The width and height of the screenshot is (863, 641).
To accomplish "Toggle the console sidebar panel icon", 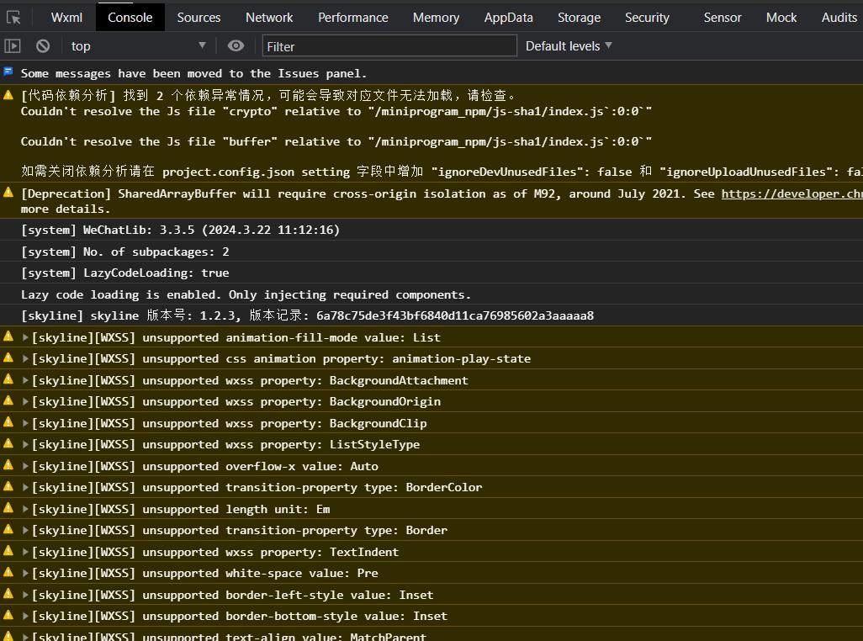I will (x=13, y=45).
